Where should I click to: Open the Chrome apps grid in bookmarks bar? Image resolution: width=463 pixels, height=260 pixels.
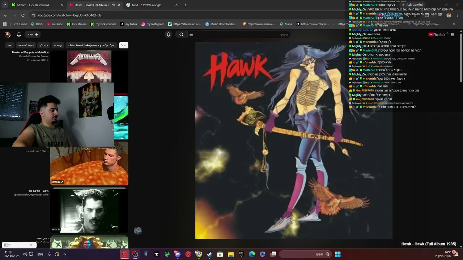(x=5, y=24)
